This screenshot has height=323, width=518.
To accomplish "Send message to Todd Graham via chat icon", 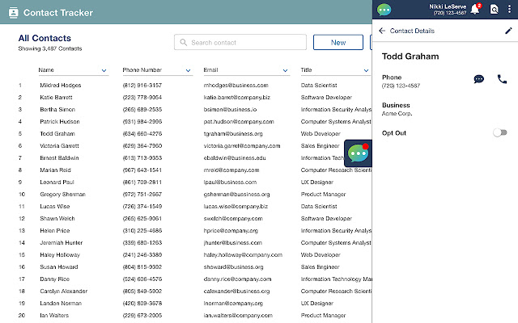I will point(479,79).
